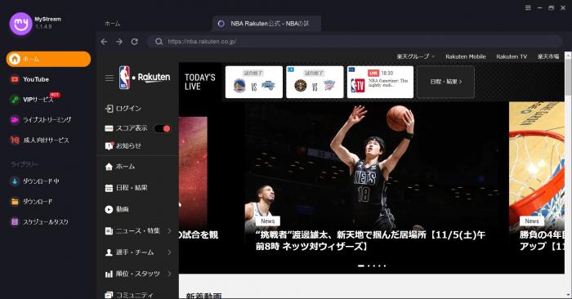Click the 動画 play icon
Viewport: 572px width, 299px height.
[109, 209]
